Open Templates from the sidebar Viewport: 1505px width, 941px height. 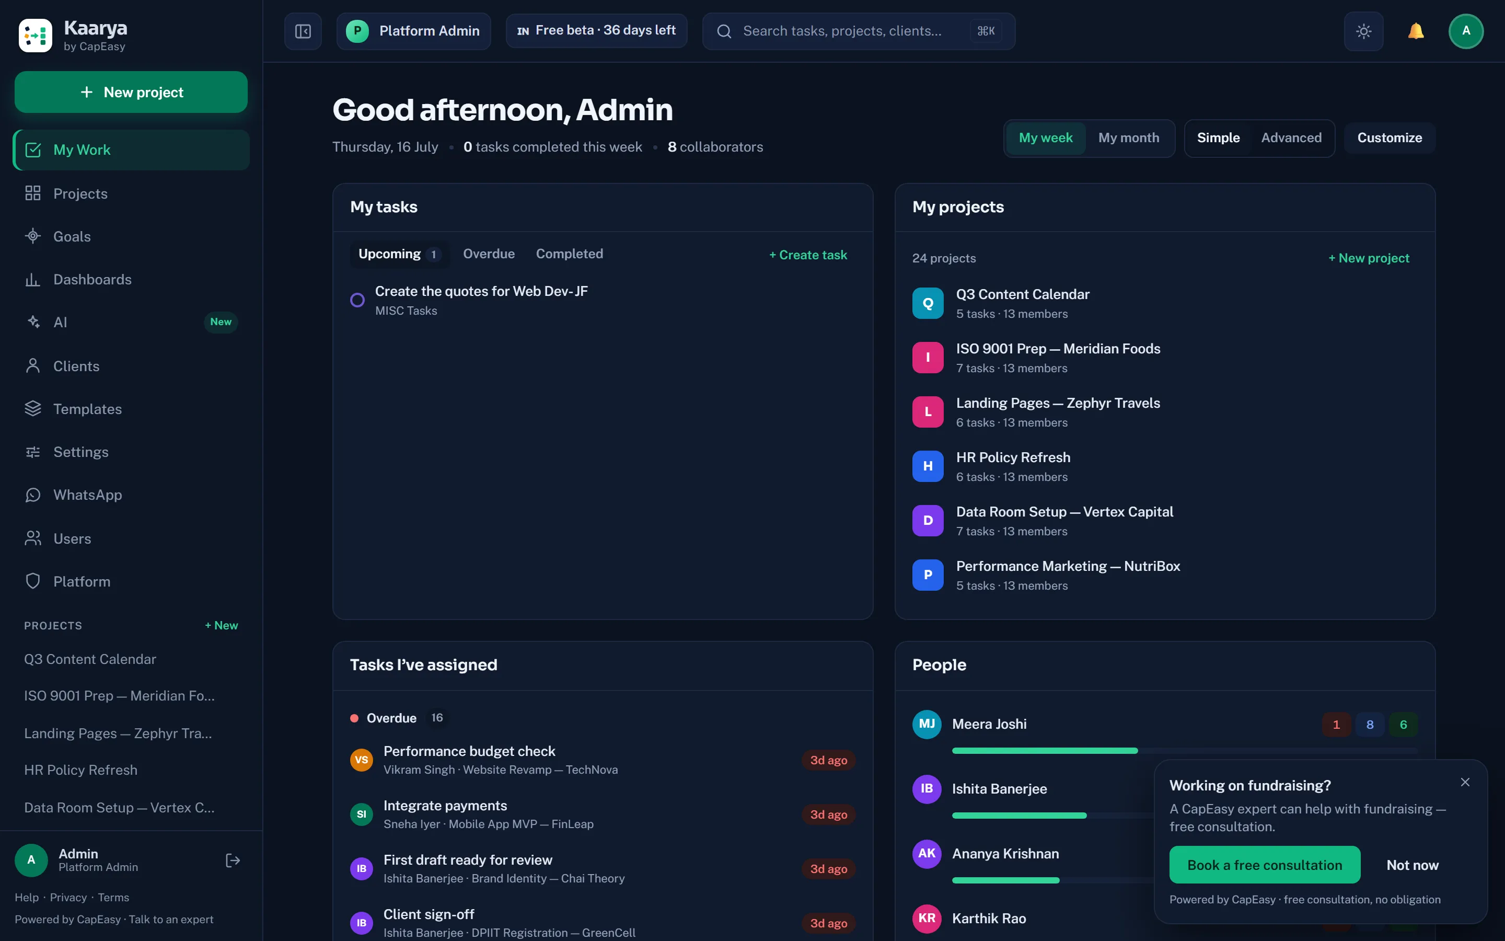[x=131, y=409]
